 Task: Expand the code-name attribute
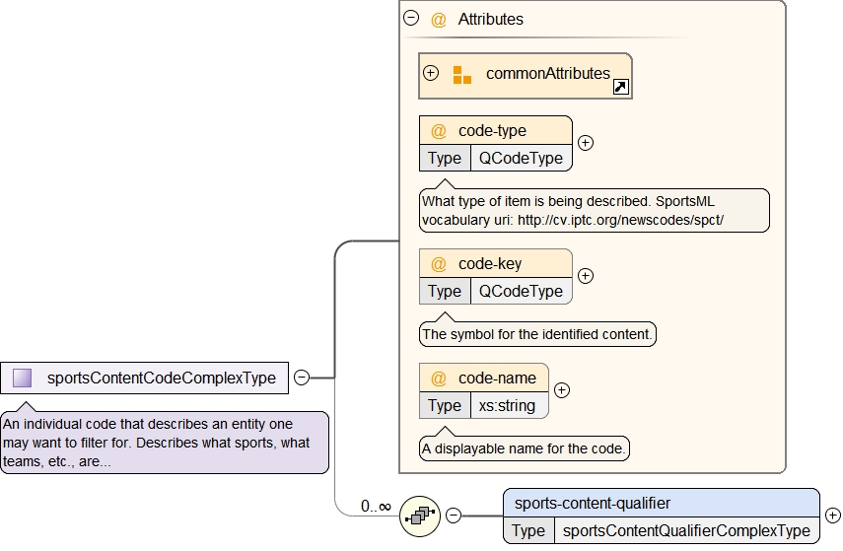(562, 390)
